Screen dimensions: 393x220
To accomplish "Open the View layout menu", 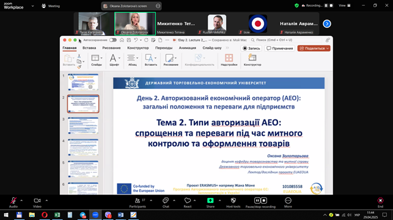I will pos(345,5).
